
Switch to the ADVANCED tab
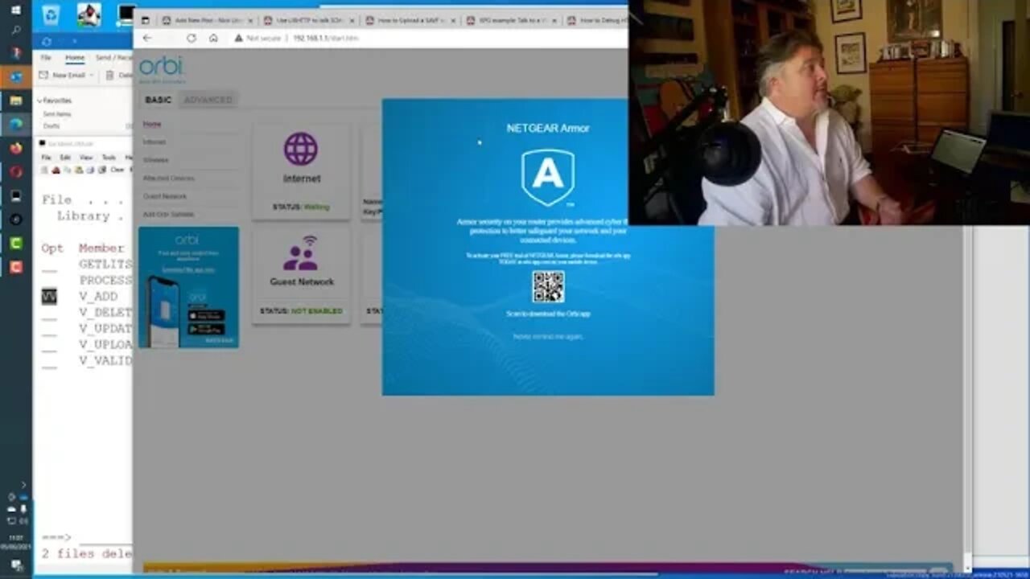(x=208, y=100)
